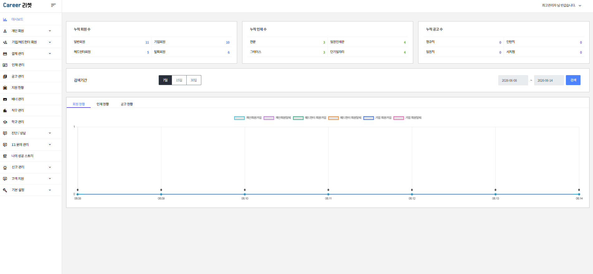Select the 15일 search period
Viewport: 593px width, 274px height.
[179, 80]
